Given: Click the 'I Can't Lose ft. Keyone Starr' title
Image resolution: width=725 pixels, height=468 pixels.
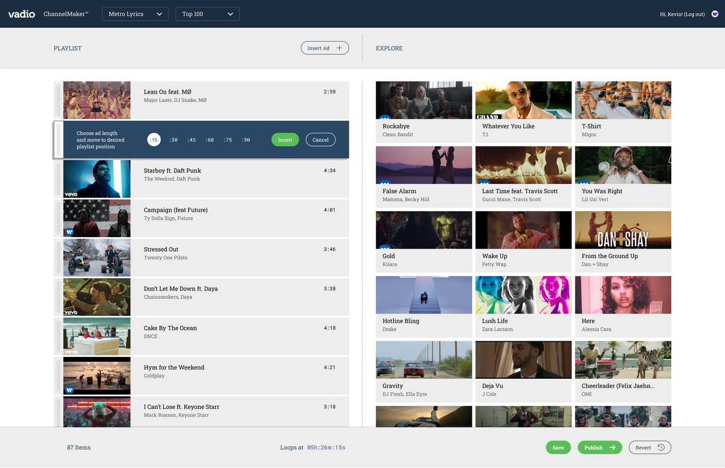Looking at the screenshot, I should point(181,406).
